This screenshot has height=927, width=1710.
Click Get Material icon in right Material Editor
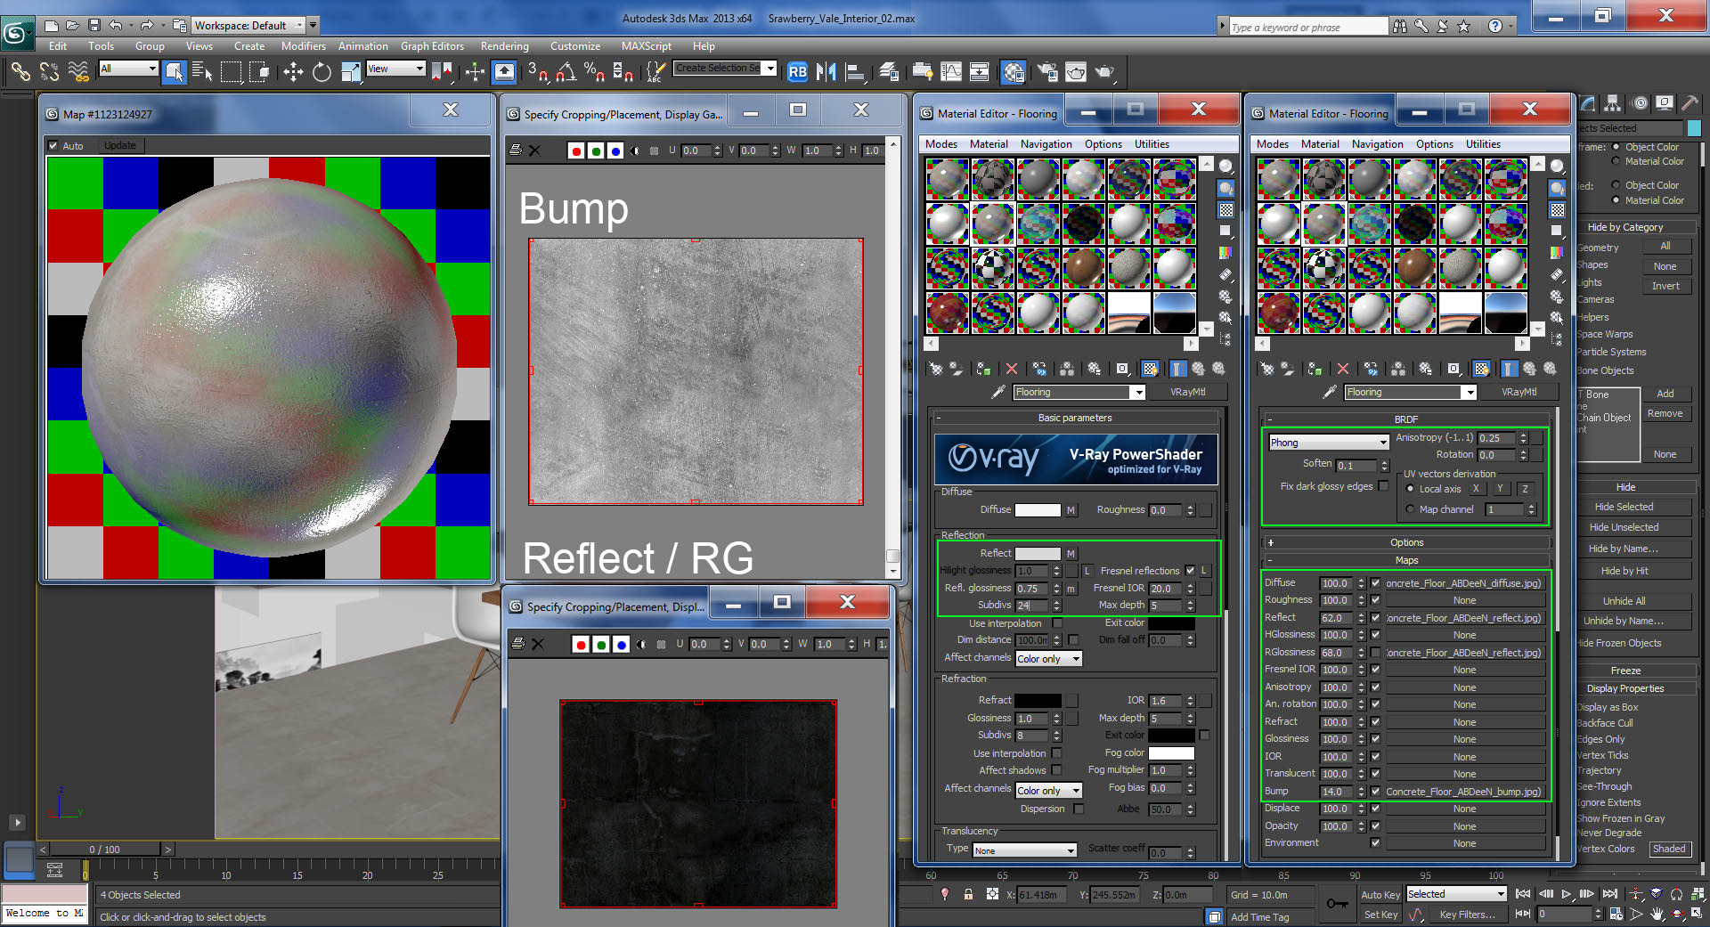[1266, 369]
